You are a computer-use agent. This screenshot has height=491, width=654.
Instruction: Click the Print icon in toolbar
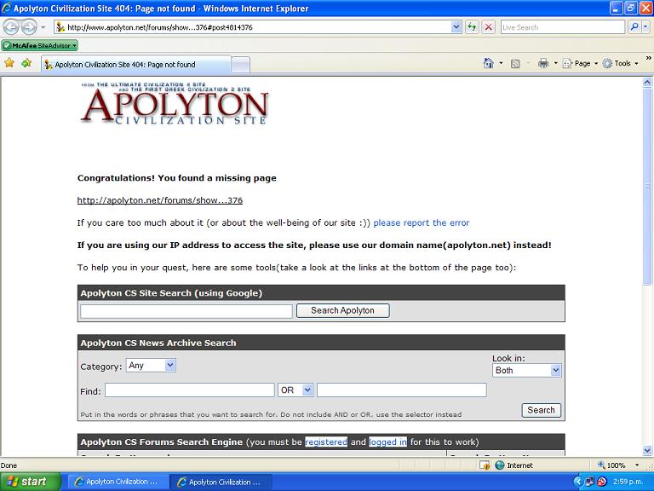point(542,63)
